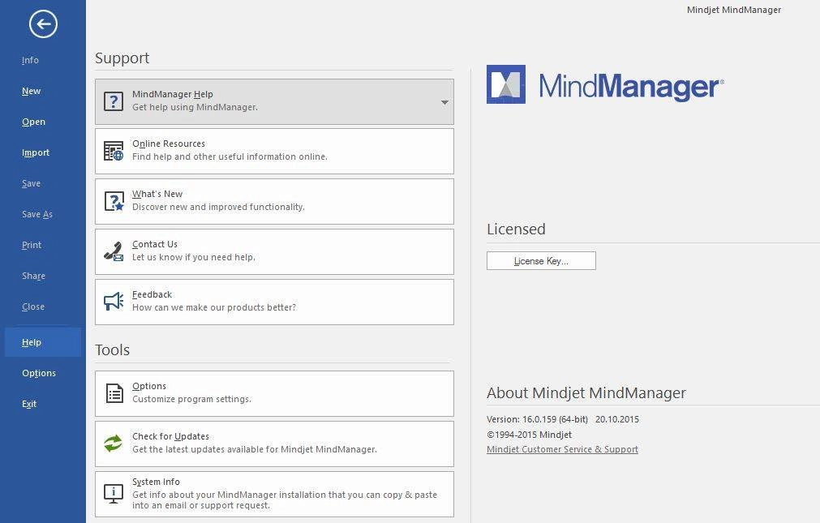Open the Options tools card title
The width and height of the screenshot is (820, 523).
coord(149,386)
